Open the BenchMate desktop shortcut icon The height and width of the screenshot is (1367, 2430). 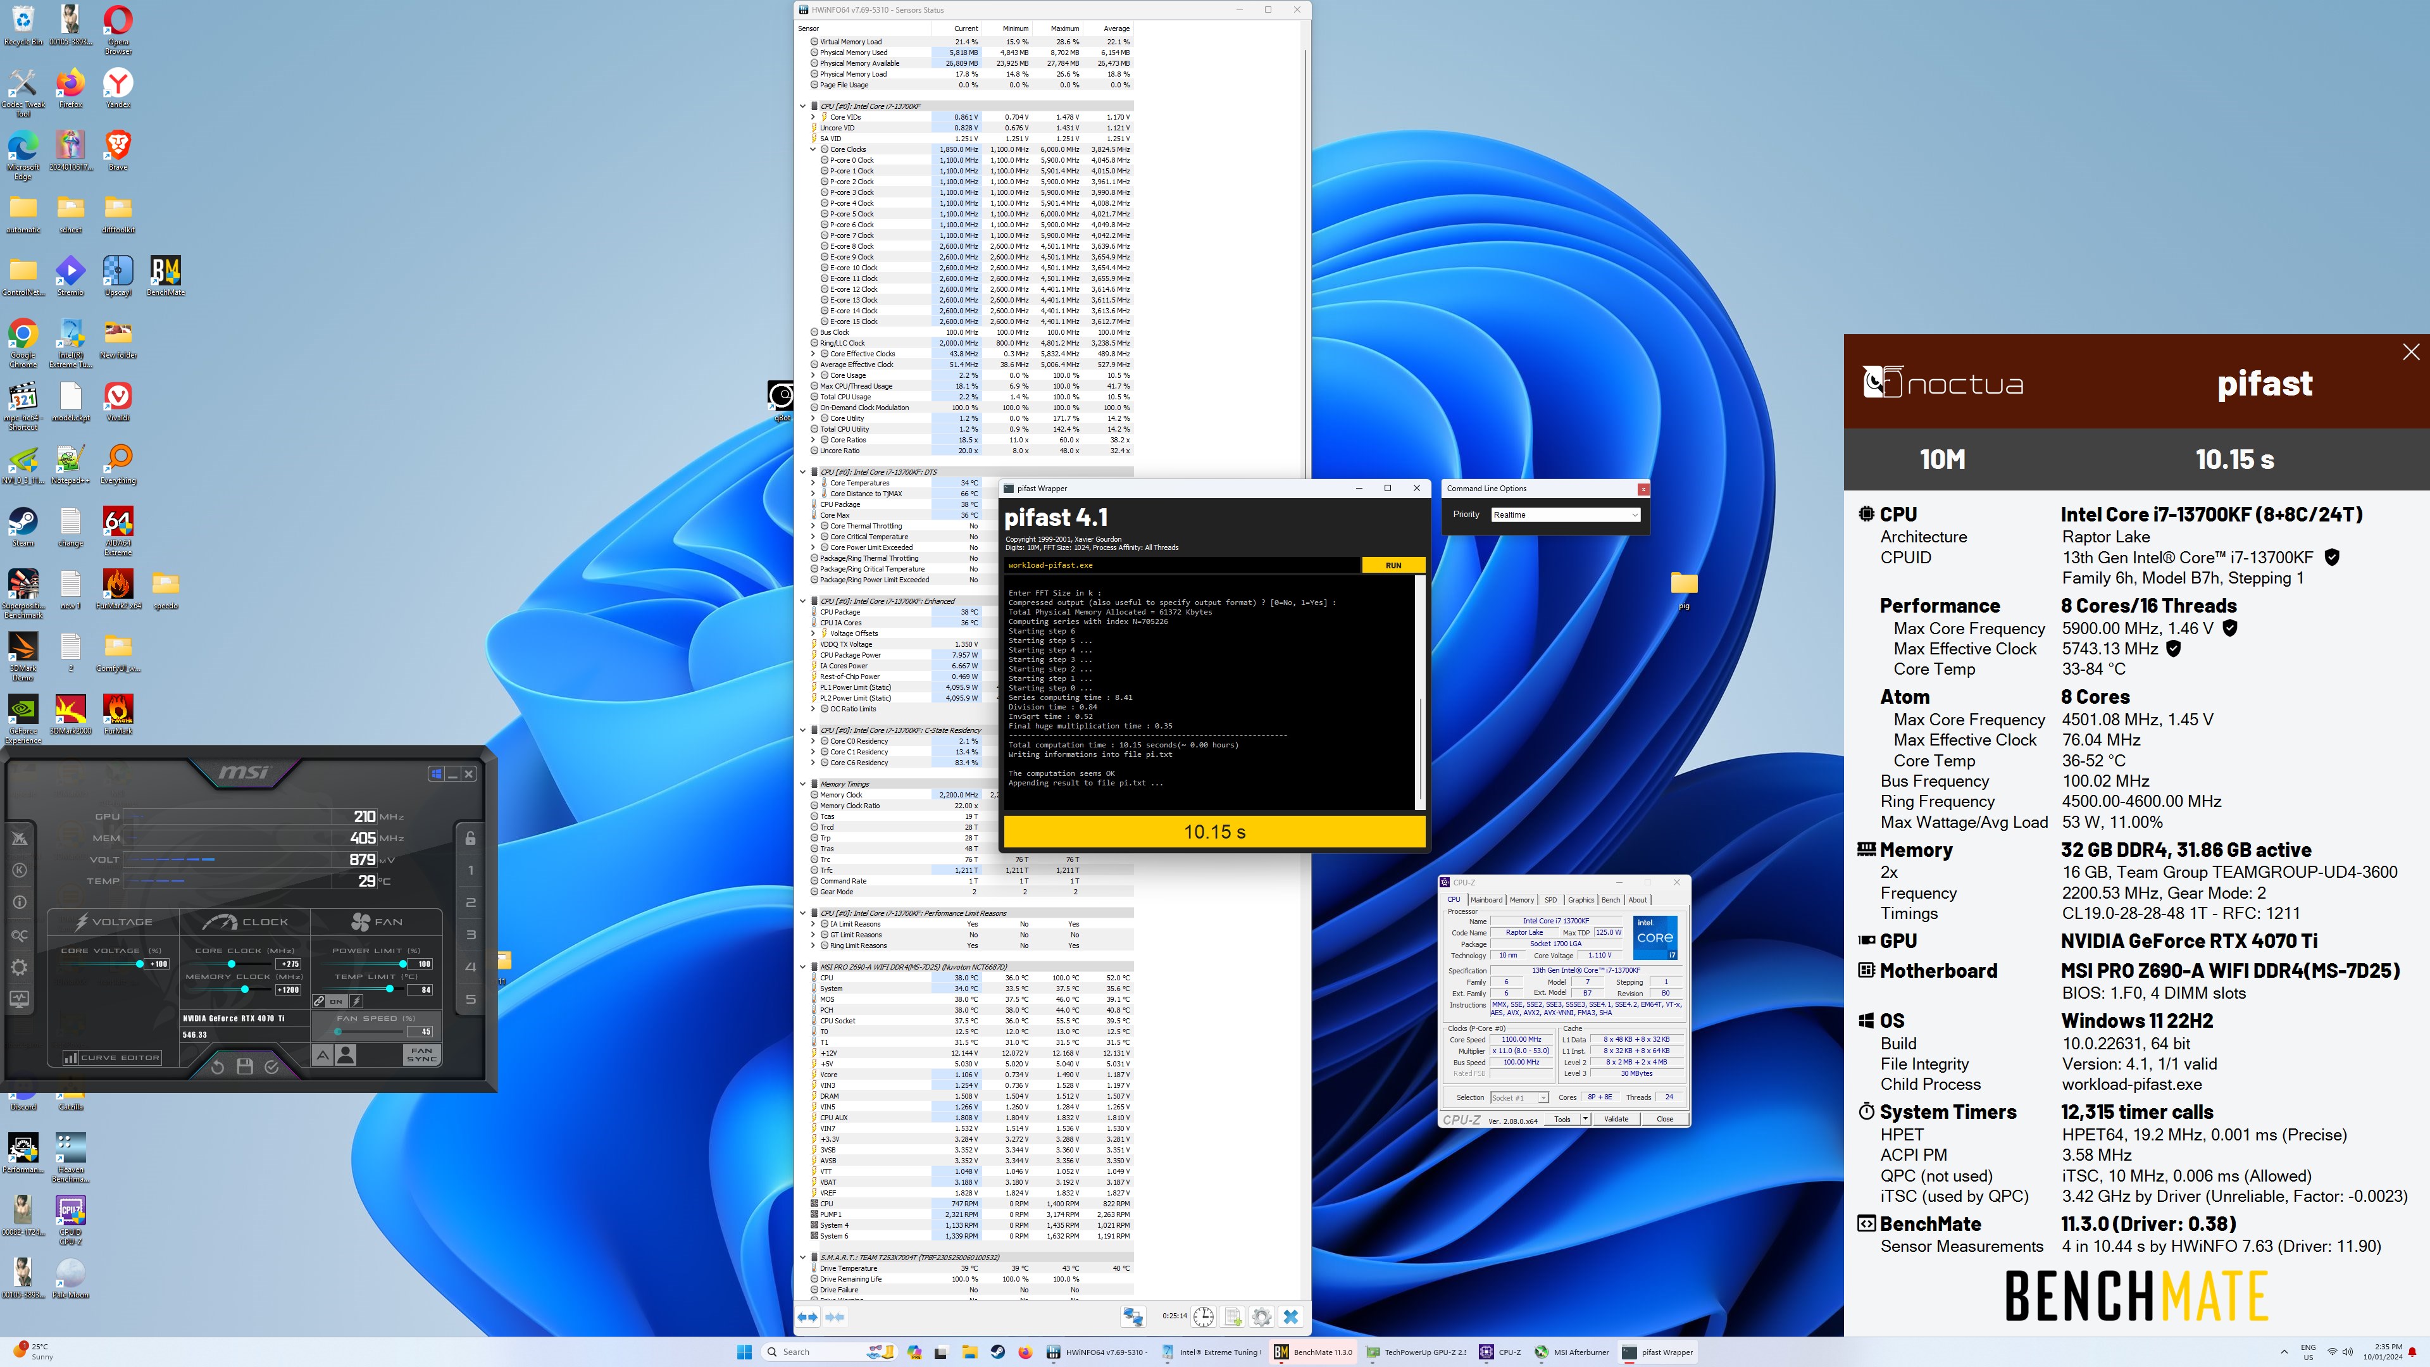pos(165,275)
